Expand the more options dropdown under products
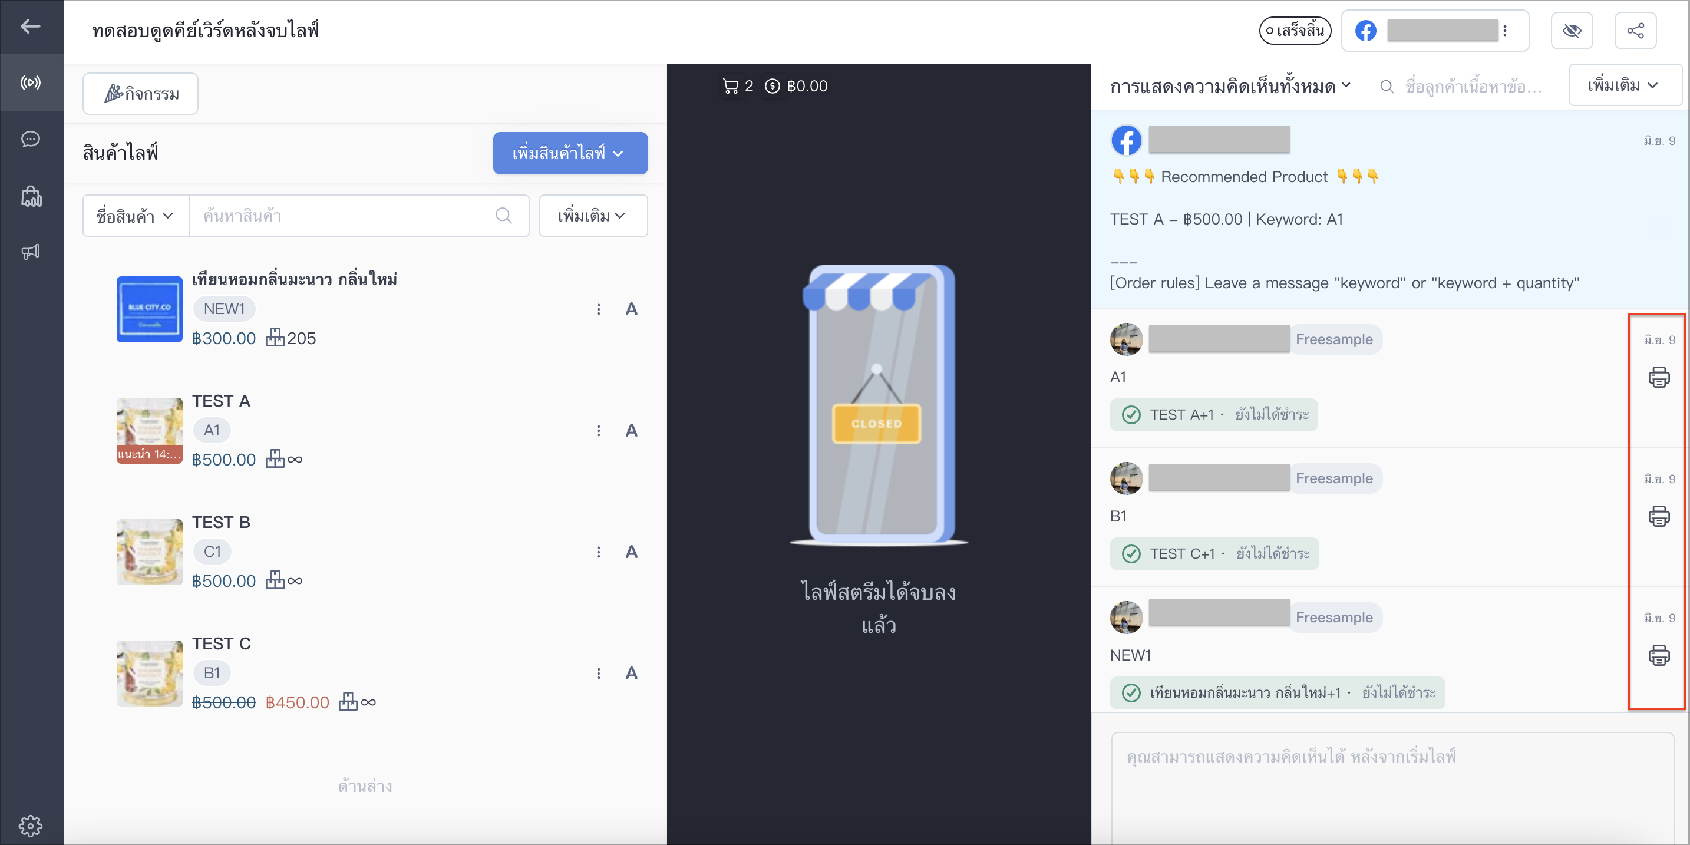This screenshot has height=845, width=1690. [x=593, y=215]
